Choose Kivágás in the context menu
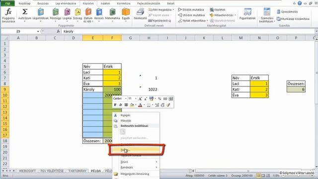318x179 pixels. point(136,115)
